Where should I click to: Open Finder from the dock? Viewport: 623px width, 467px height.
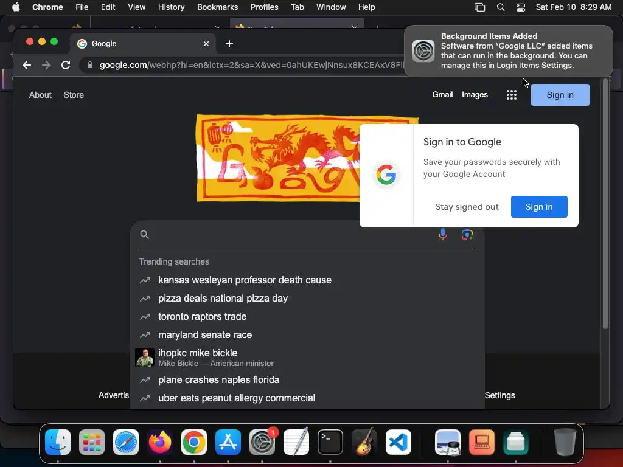coord(58,442)
